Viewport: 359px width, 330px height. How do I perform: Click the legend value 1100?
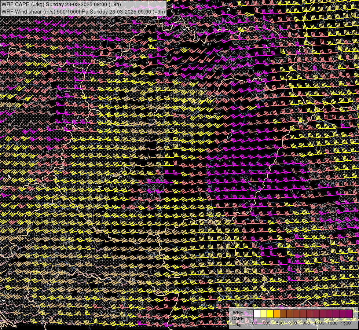[319, 323]
